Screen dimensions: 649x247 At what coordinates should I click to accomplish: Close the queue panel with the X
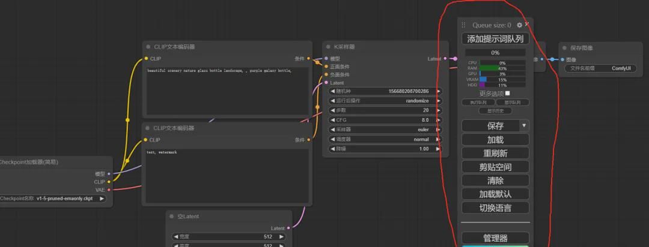pyautogui.click(x=527, y=25)
